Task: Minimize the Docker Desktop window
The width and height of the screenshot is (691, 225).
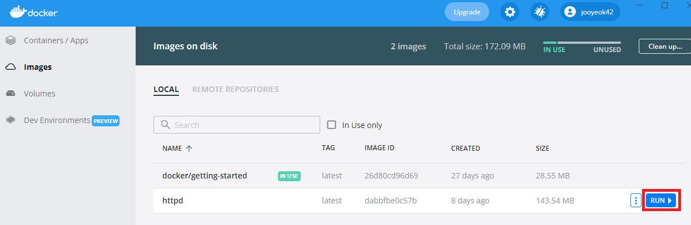Action: coord(639,5)
